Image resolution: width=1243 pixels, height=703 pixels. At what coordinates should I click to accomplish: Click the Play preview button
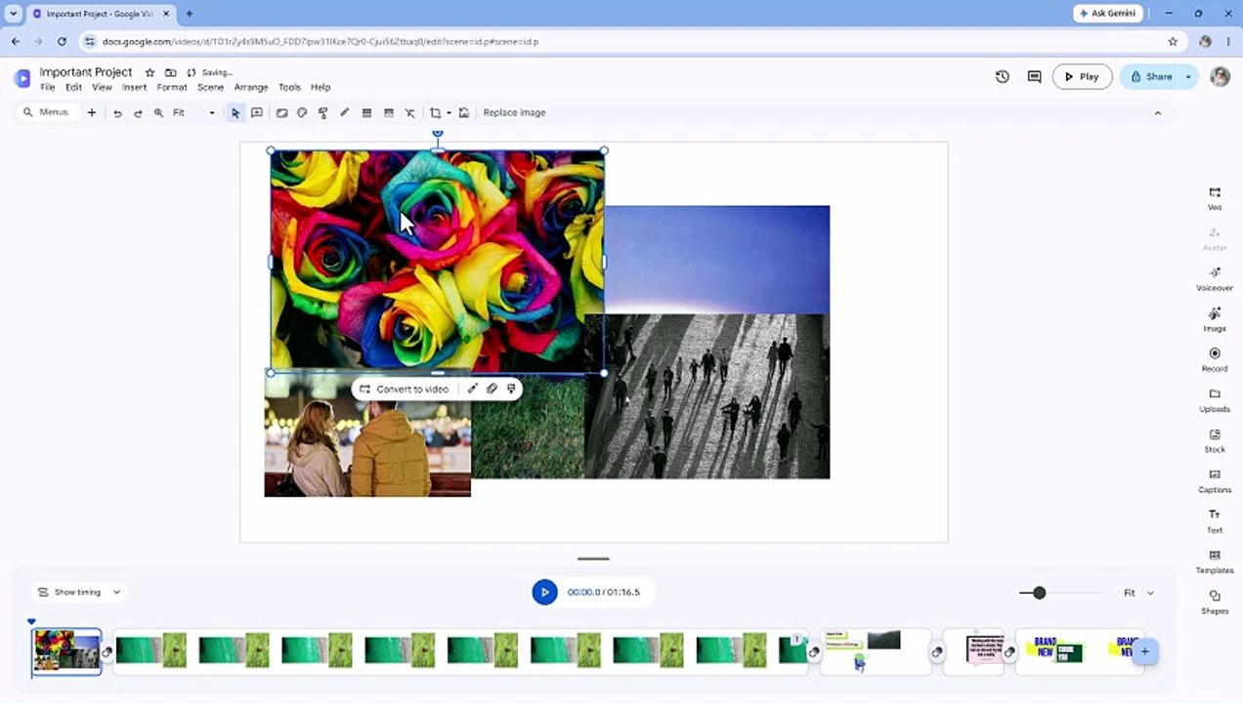point(1082,76)
